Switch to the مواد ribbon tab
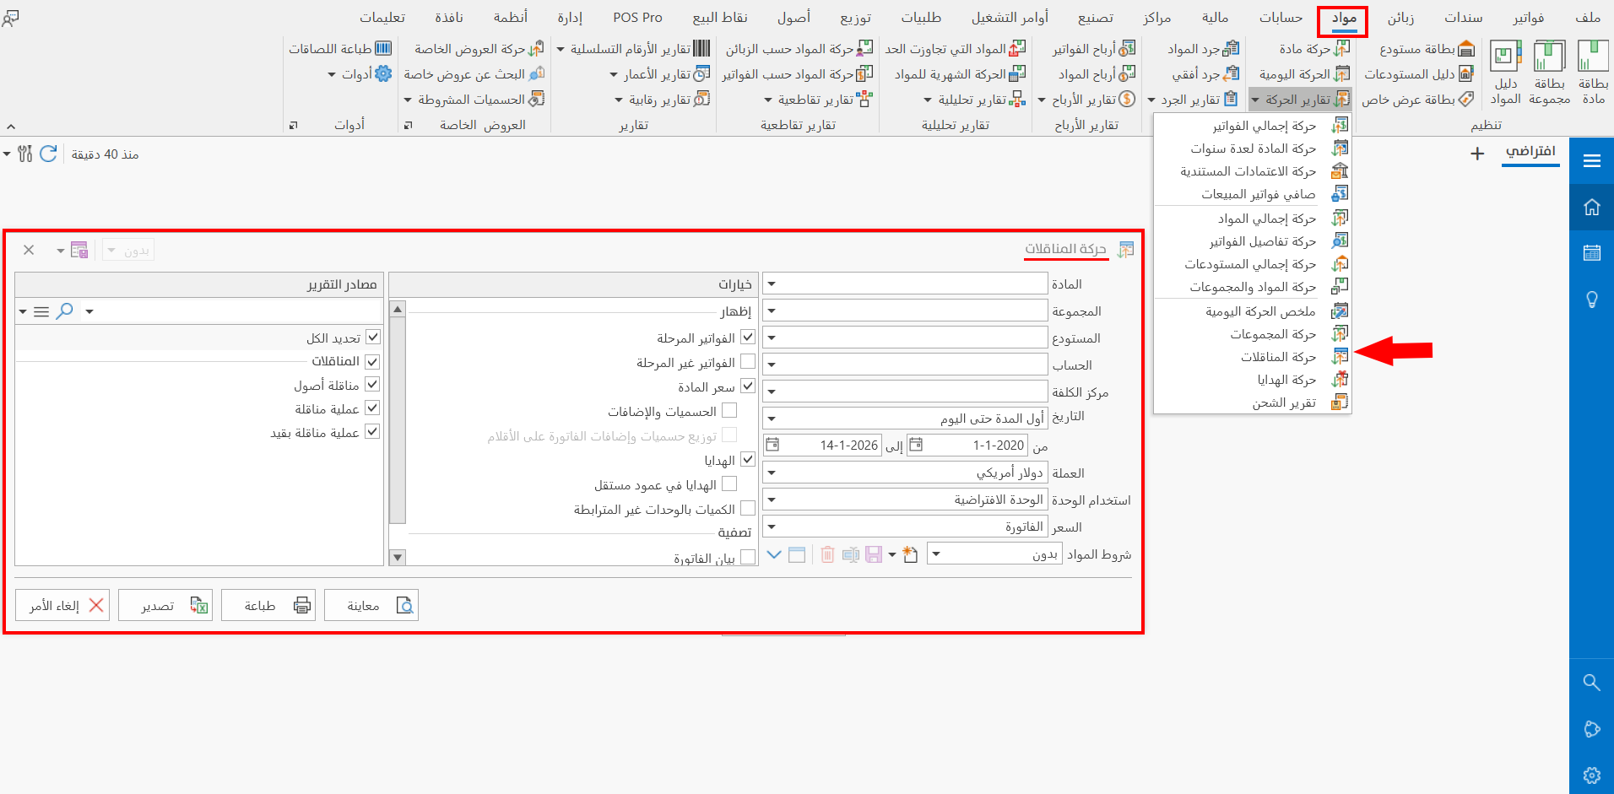 [1344, 17]
